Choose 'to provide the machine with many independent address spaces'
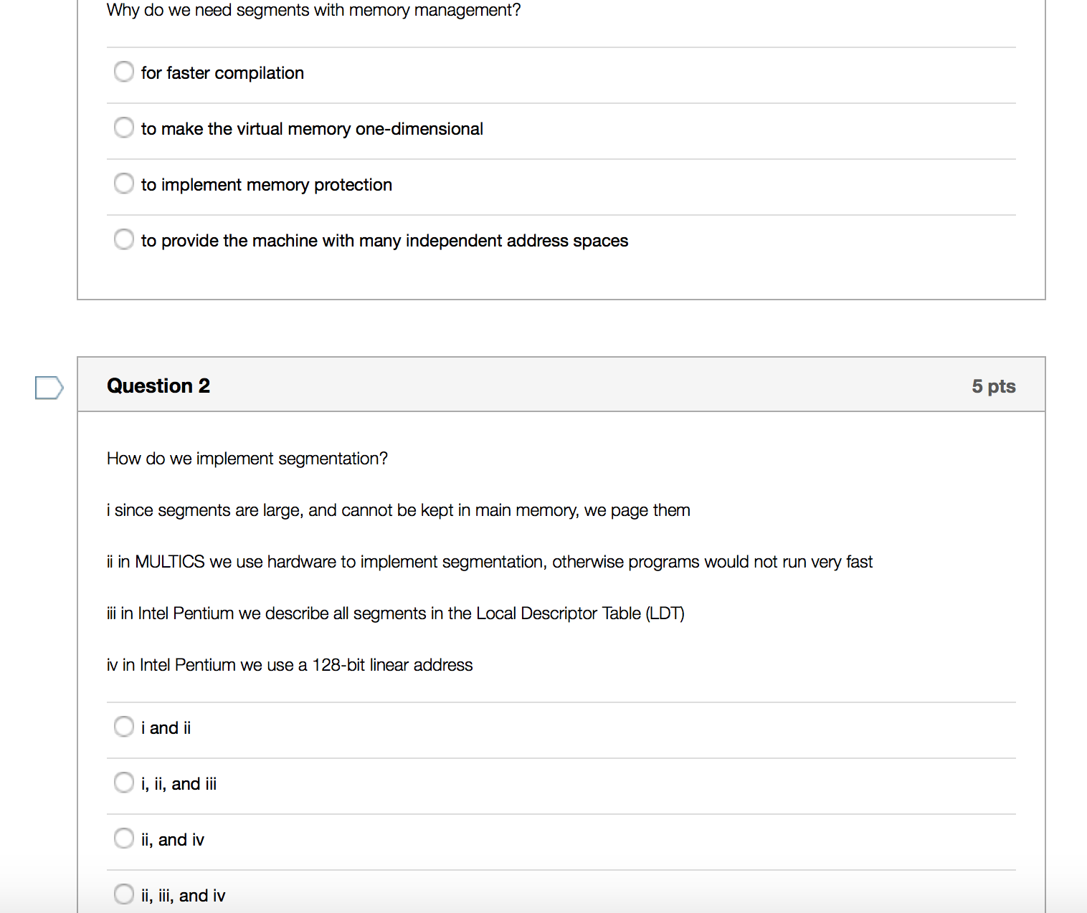 tap(123, 239)
